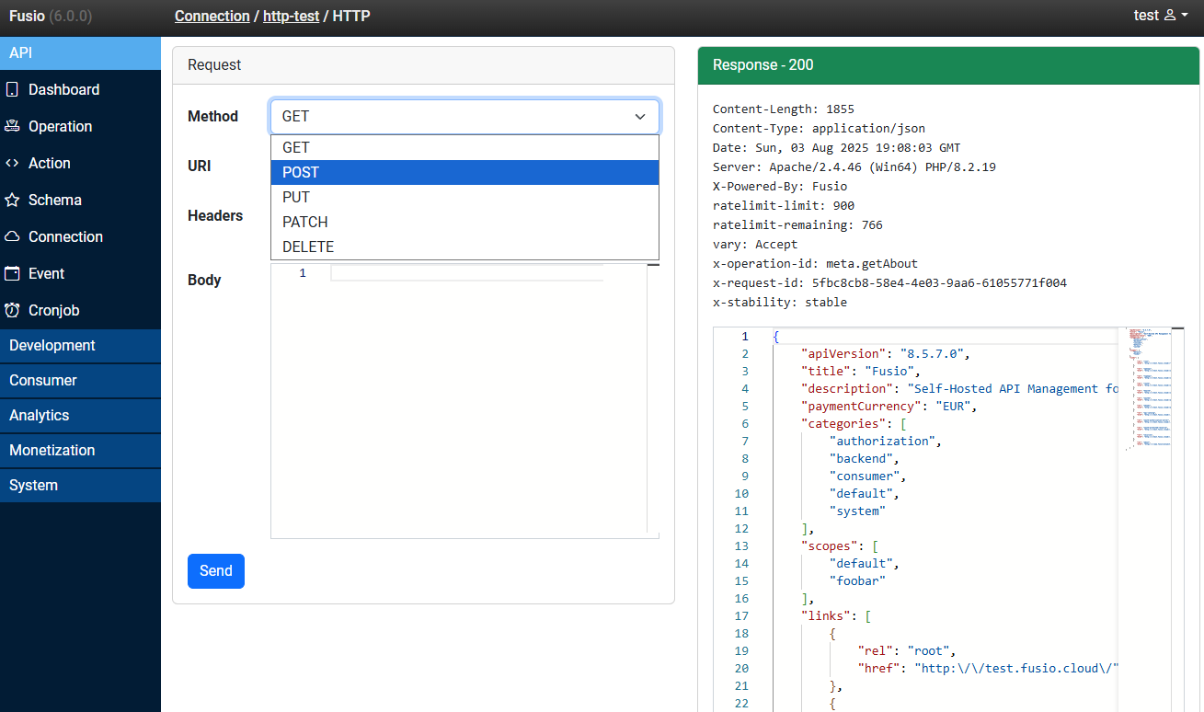Choose PATCH from the method list
This screenshot has height=712, width=1204.
[464, 222]
